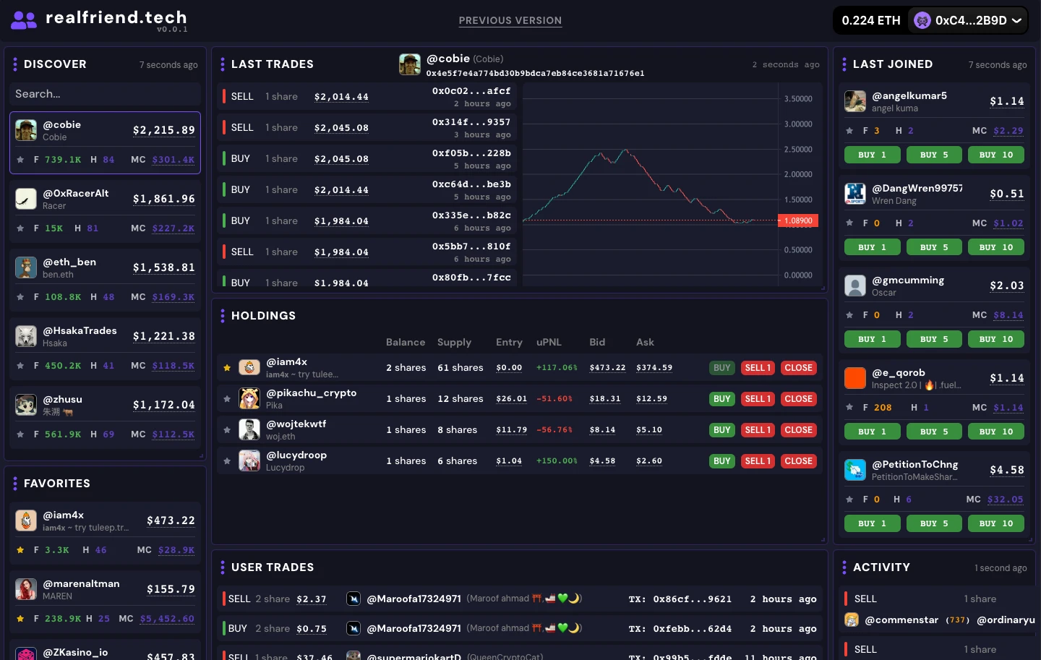Image resolution: width=1041 pixels, height=660 pixels.
Task: Click @pikachu_crypto avatar in Holdings
Action: tap(249, 399)
